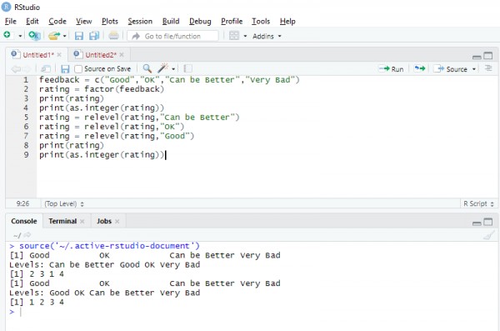Viewport: 500px width, 331px height.
Task: Click the Compile Report notebook icon
Action: pos(188,68)
